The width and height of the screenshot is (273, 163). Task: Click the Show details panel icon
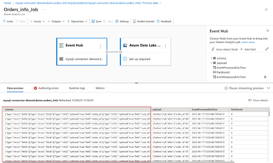(250, 100)
